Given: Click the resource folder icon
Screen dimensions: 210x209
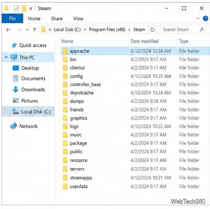Looking at the screenshot, I should point(65,160).
